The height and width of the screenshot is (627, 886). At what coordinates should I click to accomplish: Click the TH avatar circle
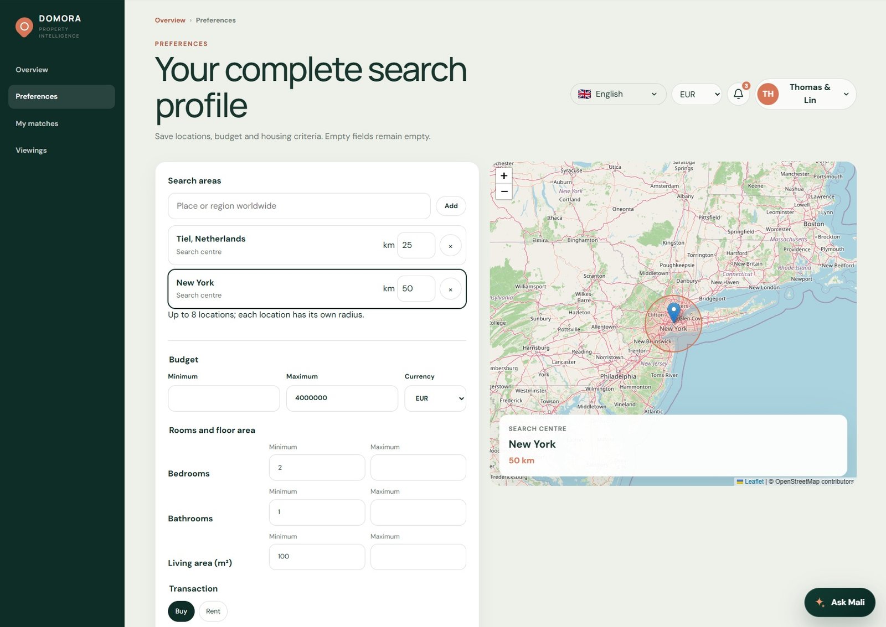(x=768, y=94)
